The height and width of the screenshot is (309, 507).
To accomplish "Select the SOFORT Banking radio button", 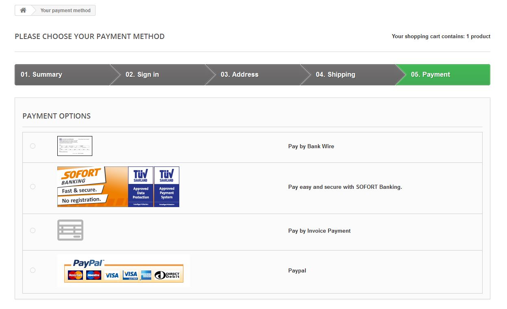I will [33, 186].
